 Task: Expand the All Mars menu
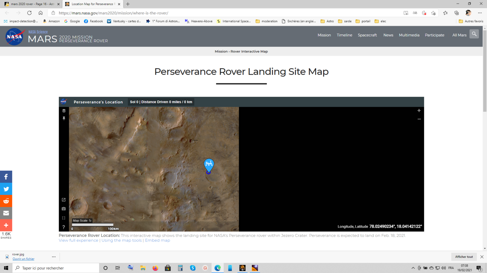pyautogui.click(x=459, y=35)
